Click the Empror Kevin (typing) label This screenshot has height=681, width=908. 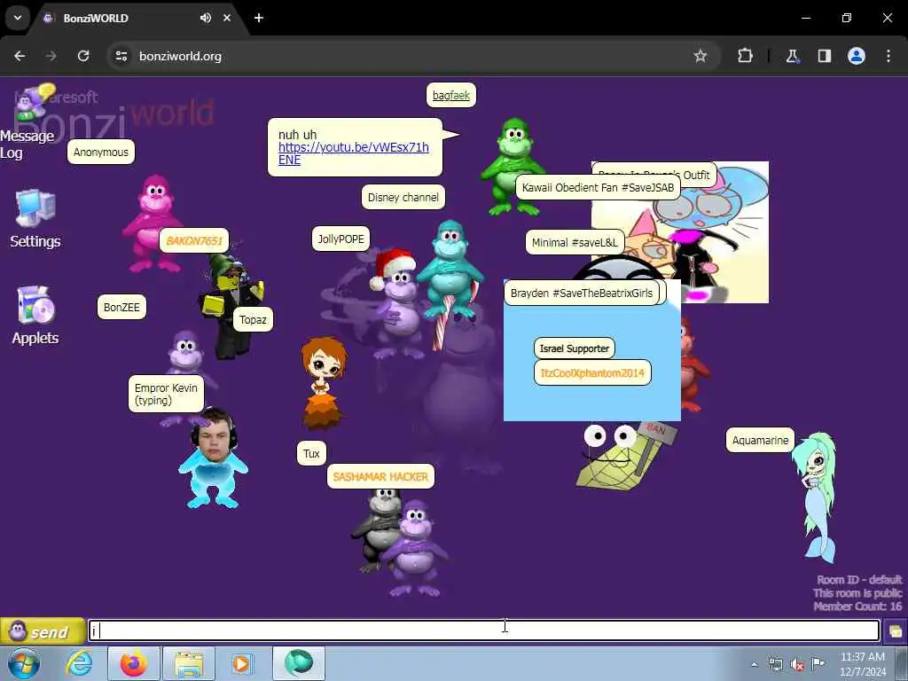point(166,394)
